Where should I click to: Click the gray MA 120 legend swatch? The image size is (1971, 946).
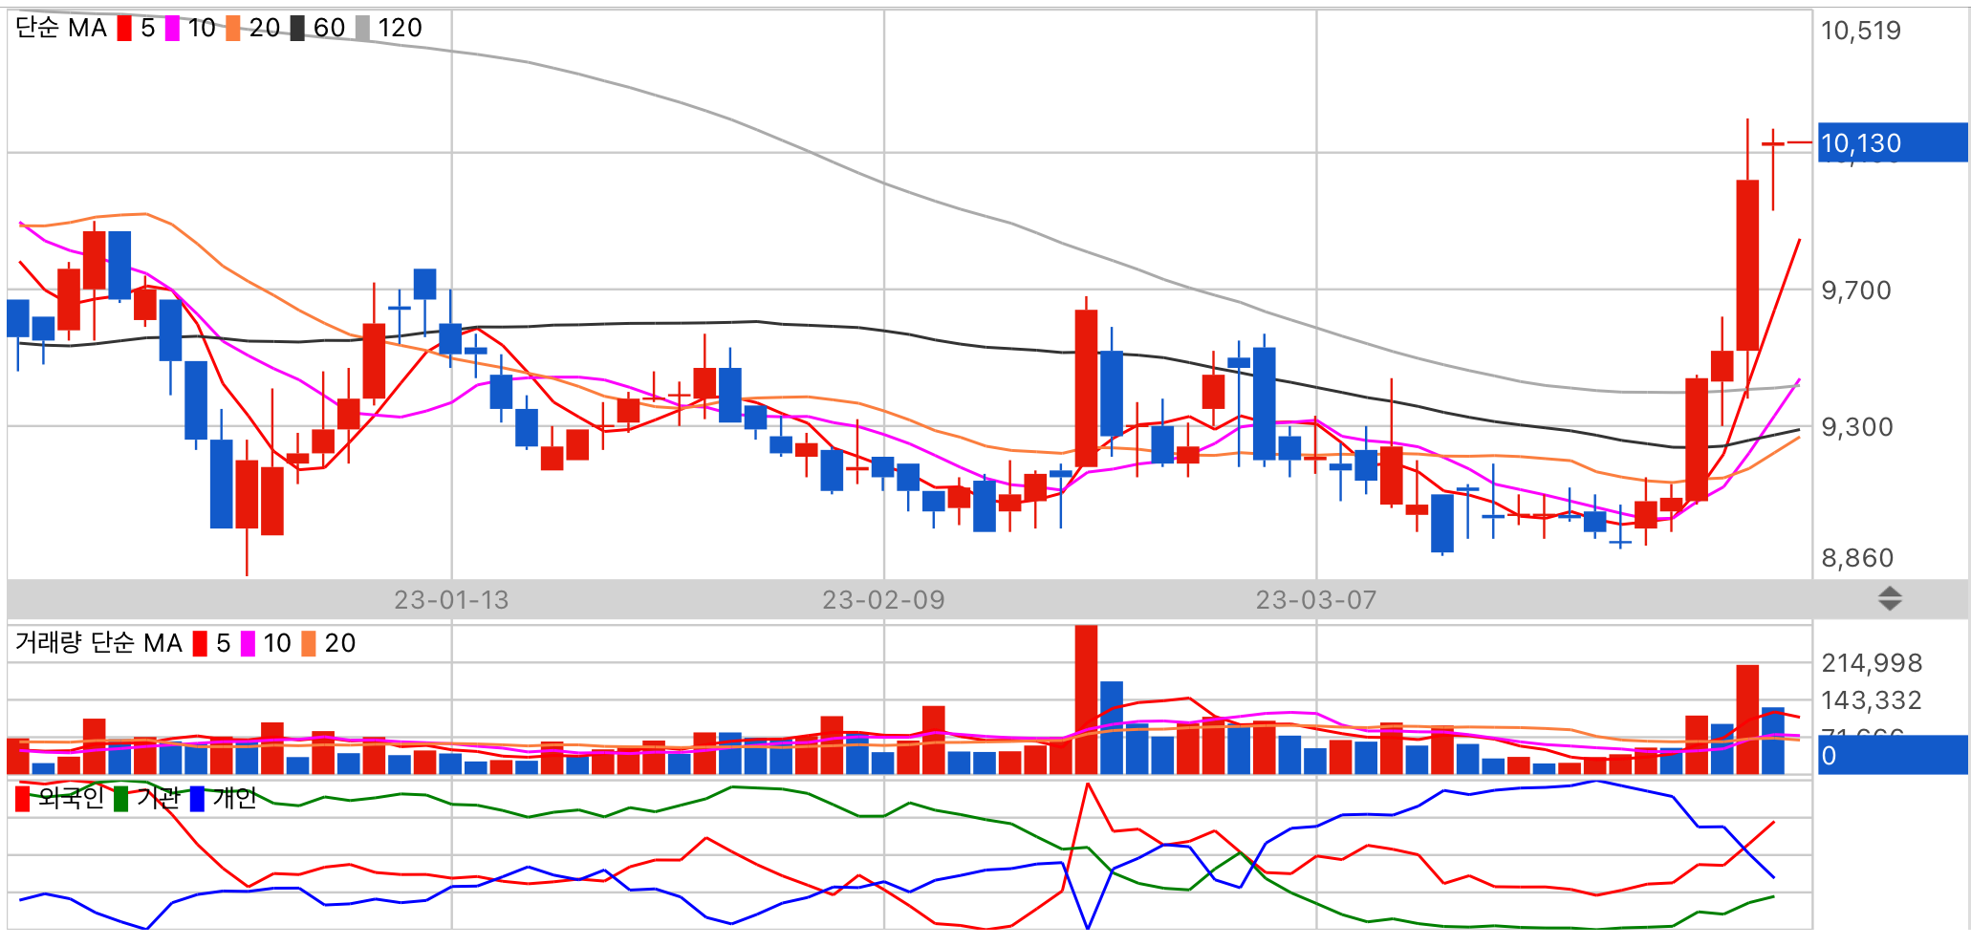click(362, 28)
